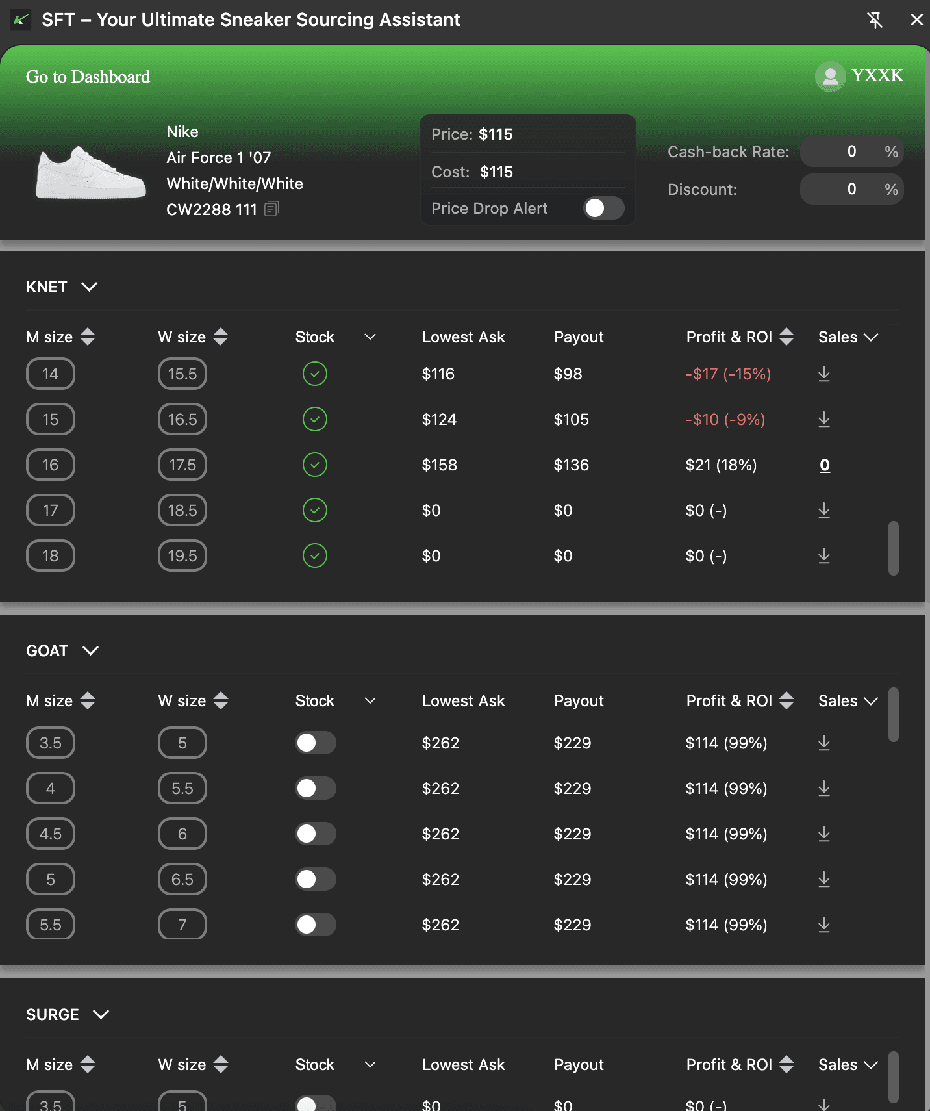Collapse the GOAT marketplace section

[91, 650]
